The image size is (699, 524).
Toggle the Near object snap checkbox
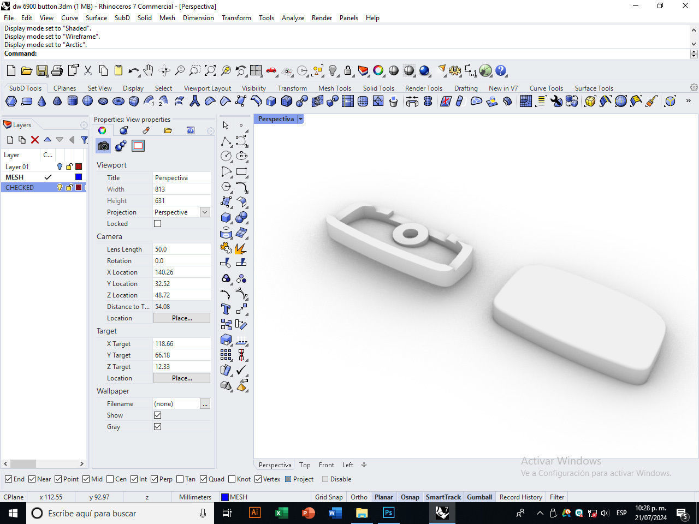(32, 479)
